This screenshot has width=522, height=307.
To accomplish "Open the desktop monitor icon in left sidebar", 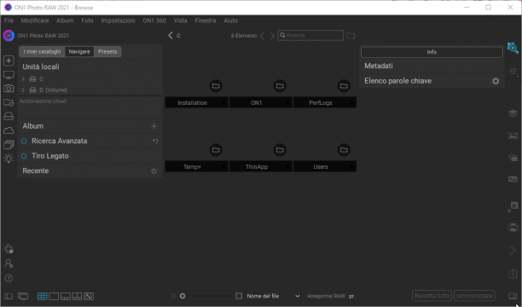I will click(x=9, y=75).
